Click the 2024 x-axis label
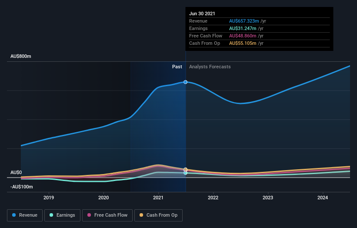The width and height of the screenshot is (357, 228). coord(323,198)
